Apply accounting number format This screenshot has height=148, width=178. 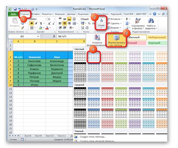(83, 23)
